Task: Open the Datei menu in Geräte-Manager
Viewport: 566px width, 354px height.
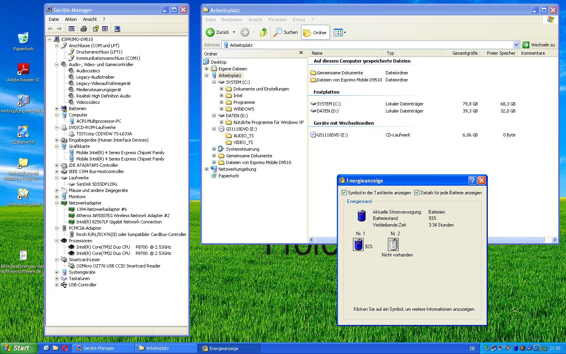Action: (53, 19)
